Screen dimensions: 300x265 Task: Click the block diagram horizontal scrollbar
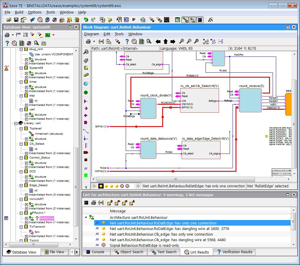pyautogui.click(x=175, y=179)
